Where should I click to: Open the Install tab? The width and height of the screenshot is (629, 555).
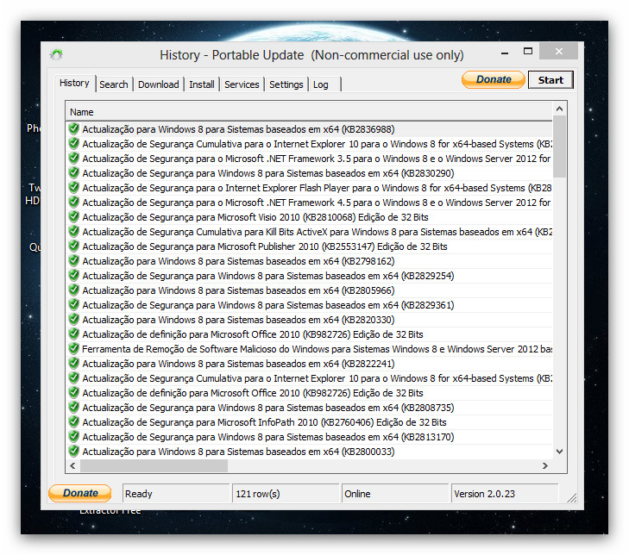pos(202,84)
